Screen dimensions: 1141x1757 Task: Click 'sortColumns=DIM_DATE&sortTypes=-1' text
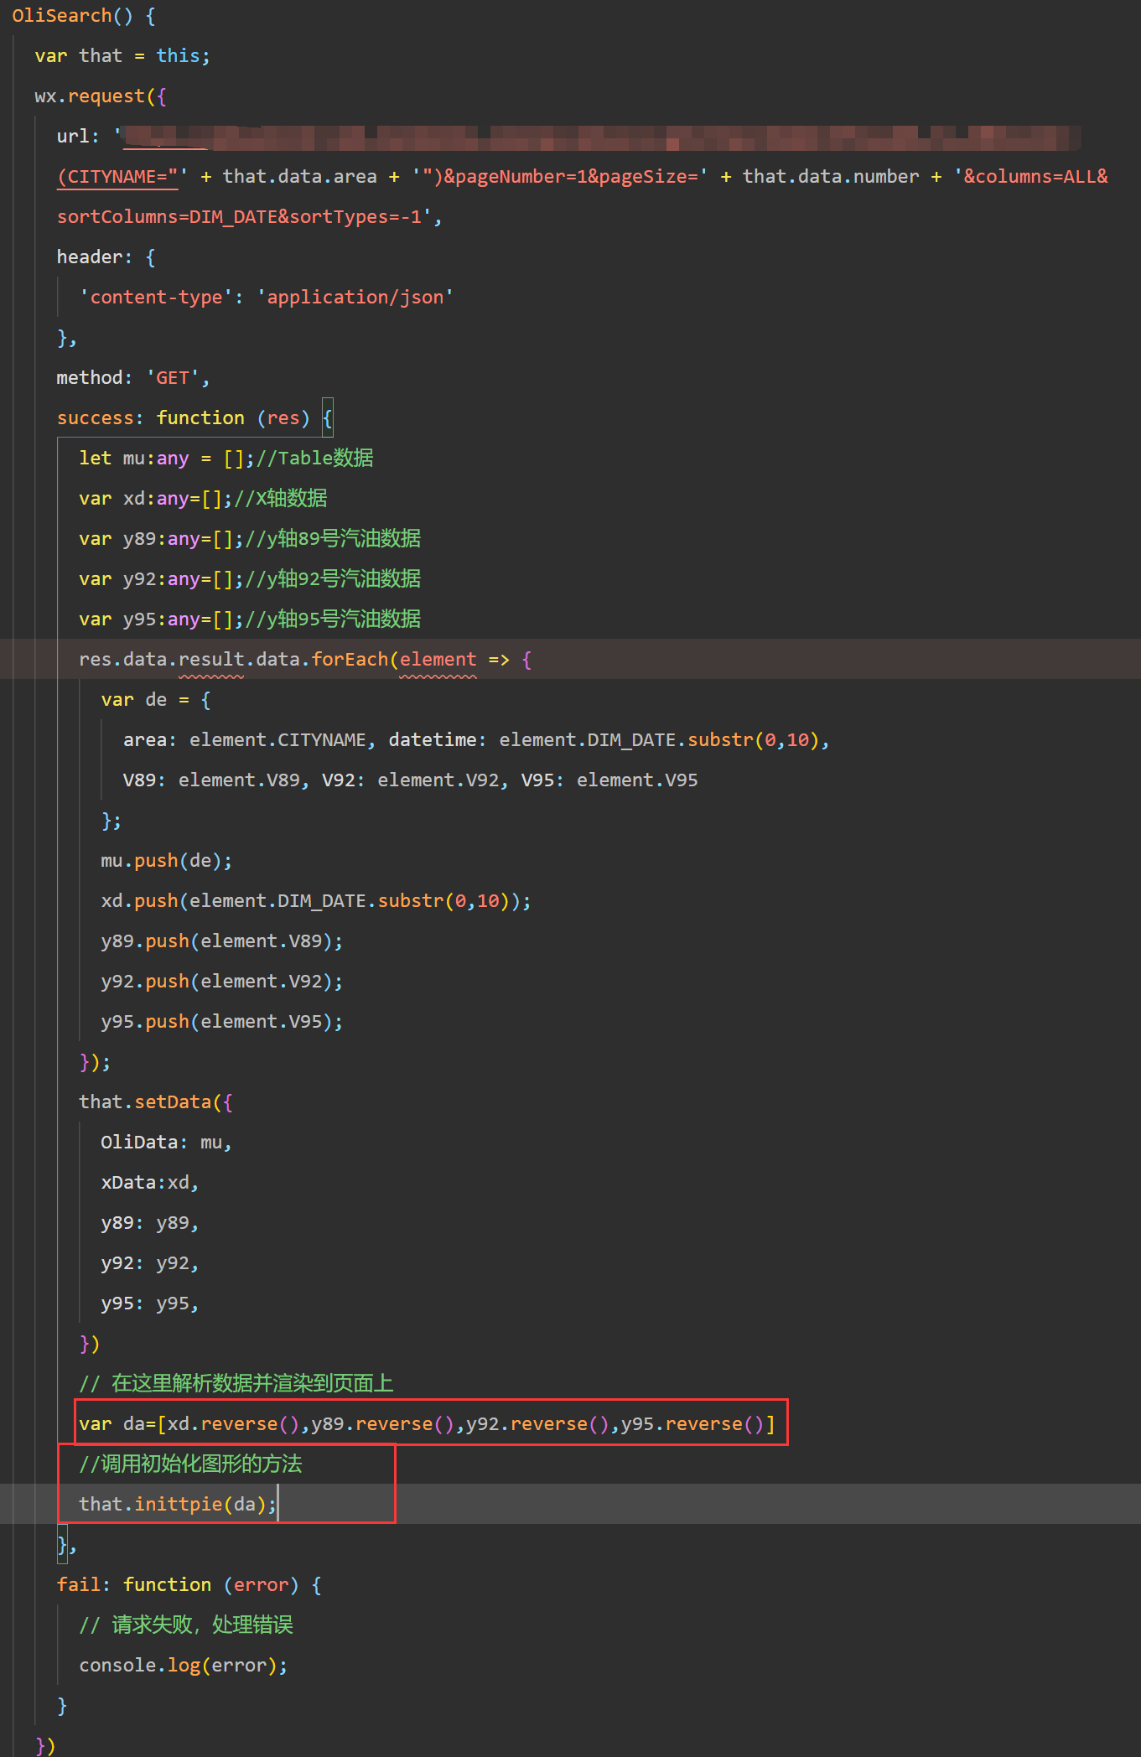[239, 217]
